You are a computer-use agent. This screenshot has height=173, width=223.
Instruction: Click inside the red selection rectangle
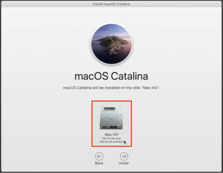click(x=111, y=123)
